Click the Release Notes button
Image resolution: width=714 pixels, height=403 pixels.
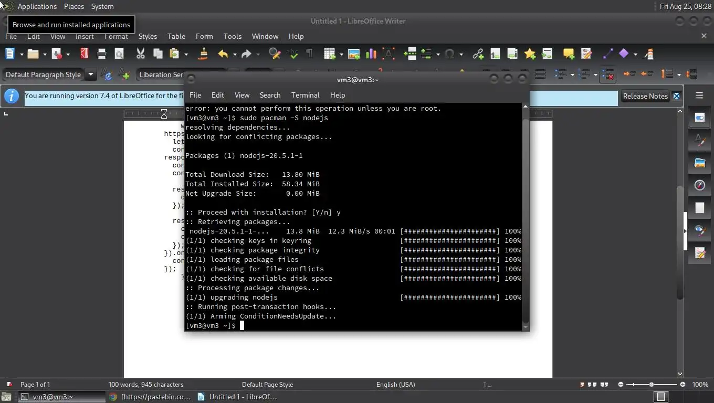[x=645, y=96]
